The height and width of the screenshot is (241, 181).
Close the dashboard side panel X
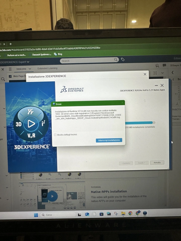point(3,69)
